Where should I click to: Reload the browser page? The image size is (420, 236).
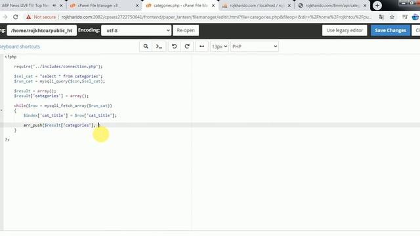coord(16,17)
